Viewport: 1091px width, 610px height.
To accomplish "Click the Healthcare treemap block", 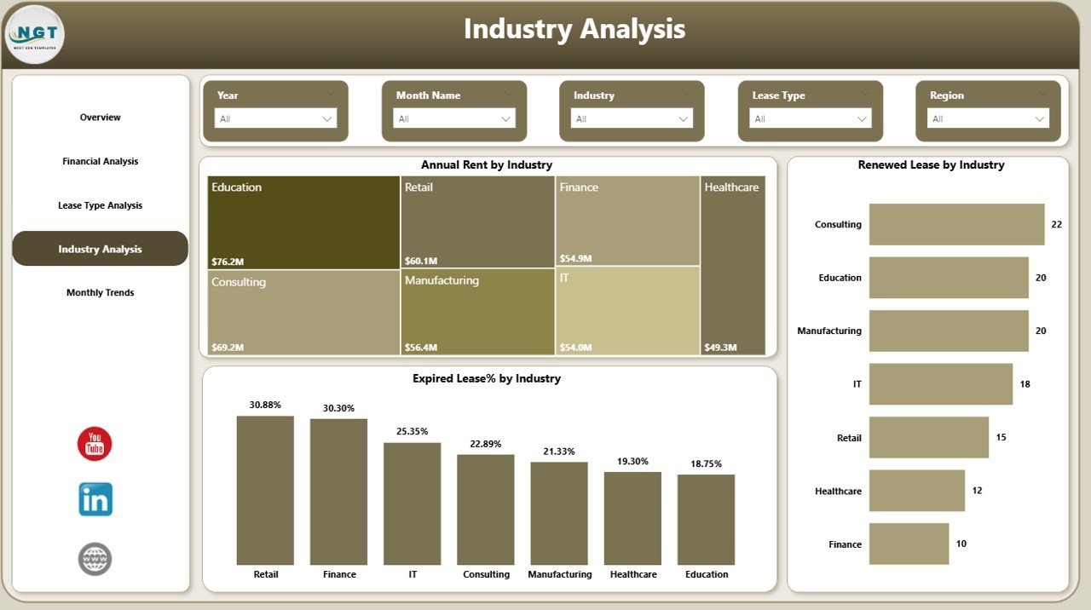I will pos(732,264).
